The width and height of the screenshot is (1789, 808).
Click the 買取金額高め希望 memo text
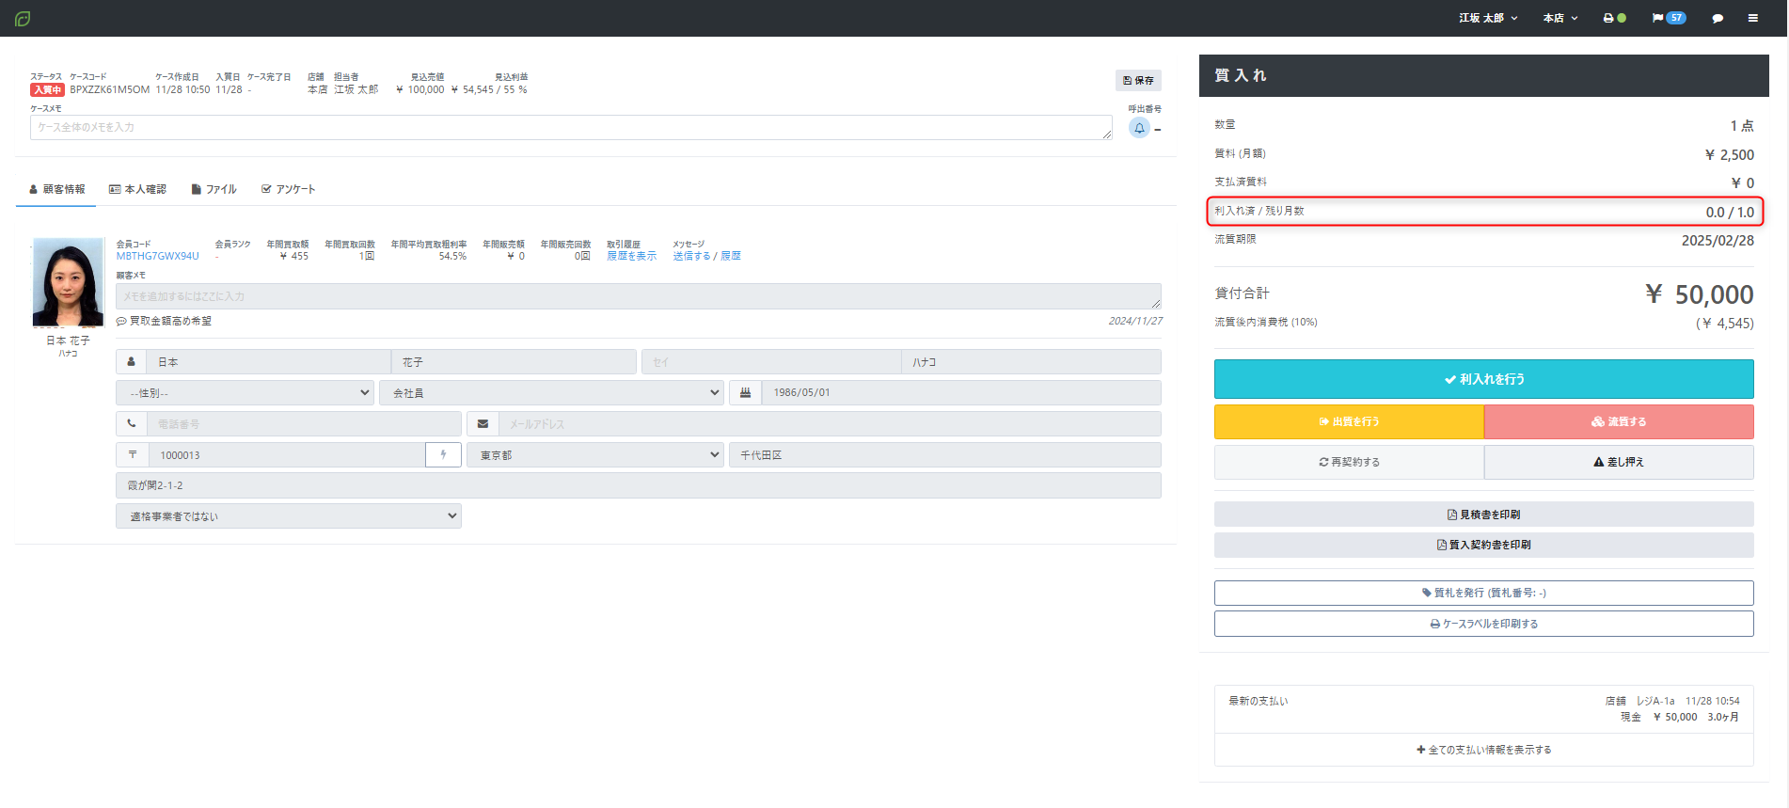pyautogui.click(x=170, y=322)
